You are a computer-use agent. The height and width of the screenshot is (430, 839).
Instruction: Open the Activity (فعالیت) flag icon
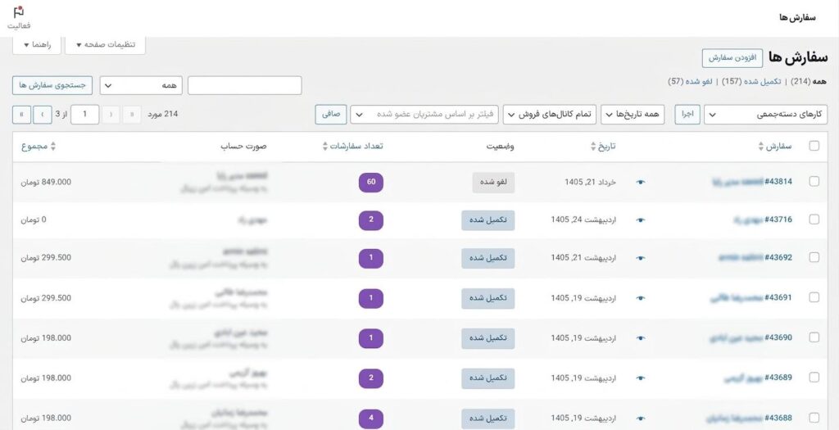19,18
